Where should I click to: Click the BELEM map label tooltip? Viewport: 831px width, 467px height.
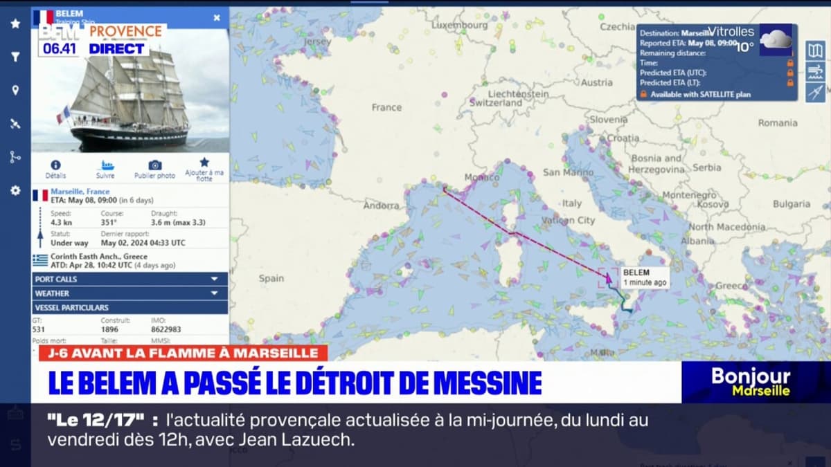click(645, 277)
